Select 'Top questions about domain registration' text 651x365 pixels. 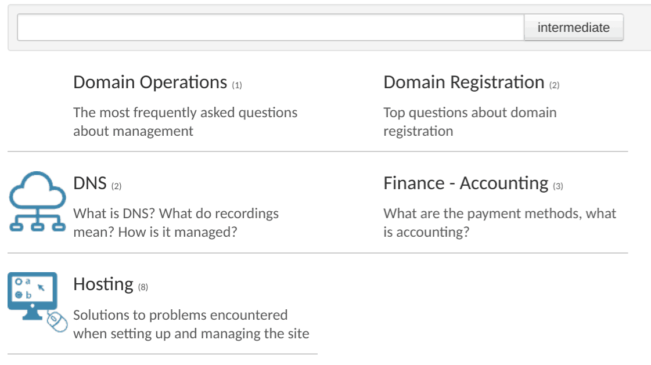point(470,121)
